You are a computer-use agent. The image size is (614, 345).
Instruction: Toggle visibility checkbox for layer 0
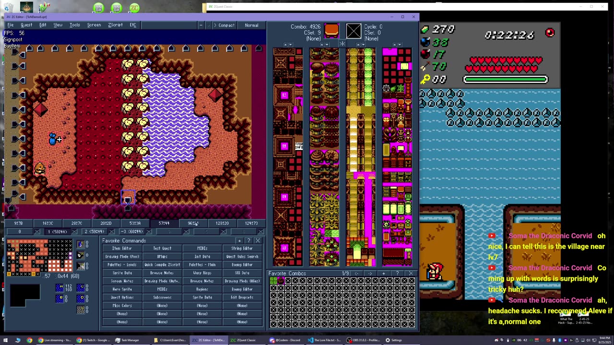click(37, 231)
